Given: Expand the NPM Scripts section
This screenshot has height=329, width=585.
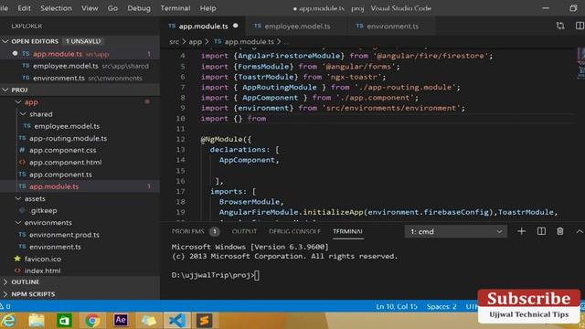Looking at the screenshot, I should 80,294.
